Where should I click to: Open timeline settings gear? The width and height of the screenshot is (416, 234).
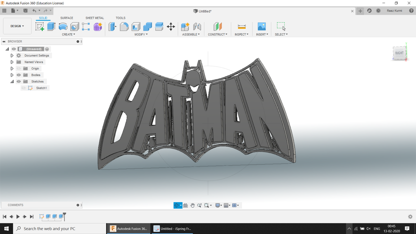(410, 217)
